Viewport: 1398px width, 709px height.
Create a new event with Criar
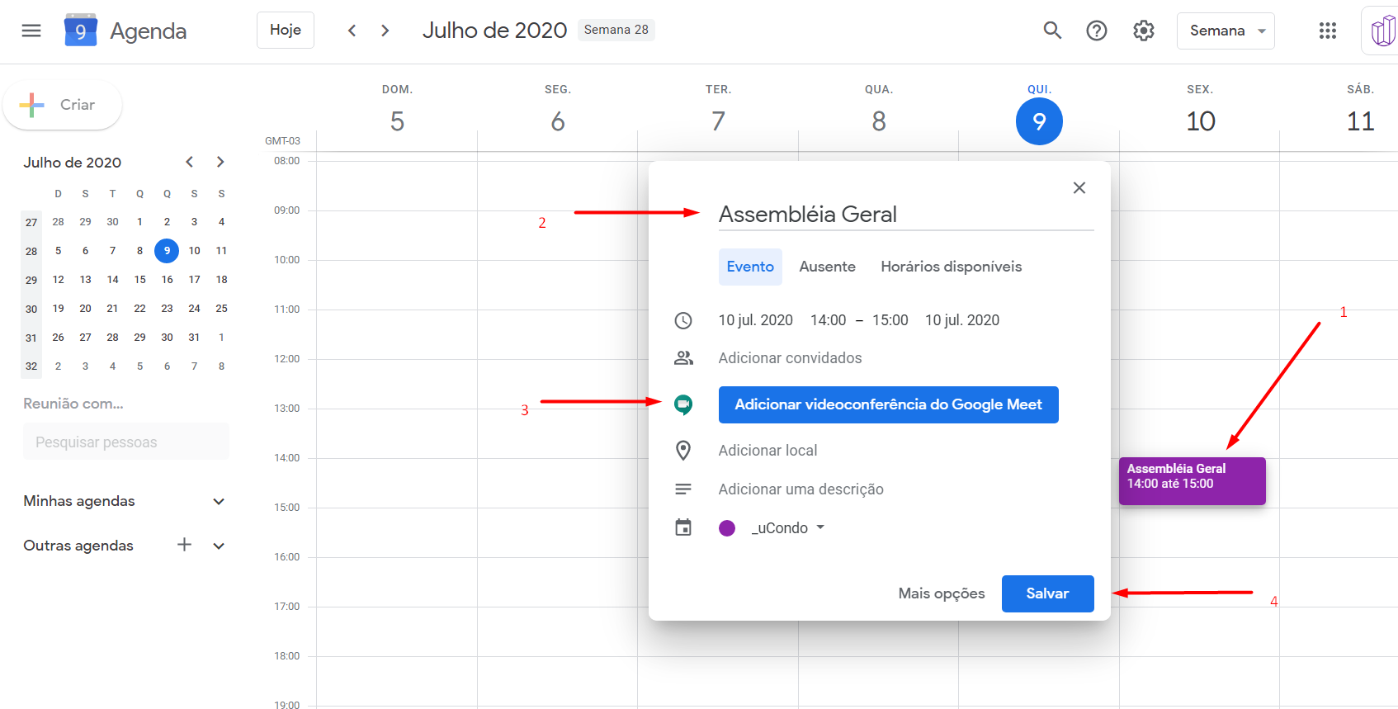coord(63,105)
